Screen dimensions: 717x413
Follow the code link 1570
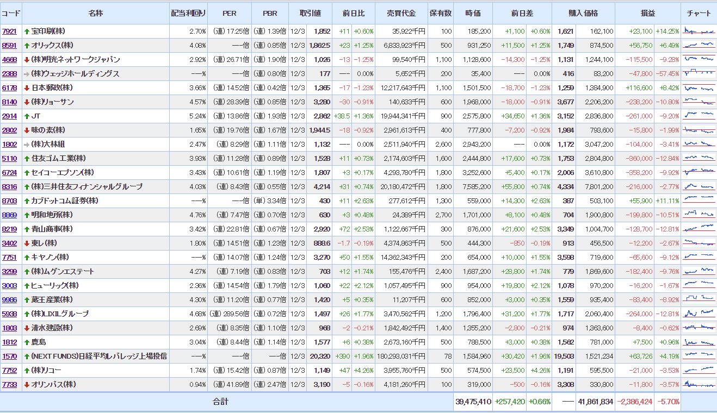coord(9,356)
